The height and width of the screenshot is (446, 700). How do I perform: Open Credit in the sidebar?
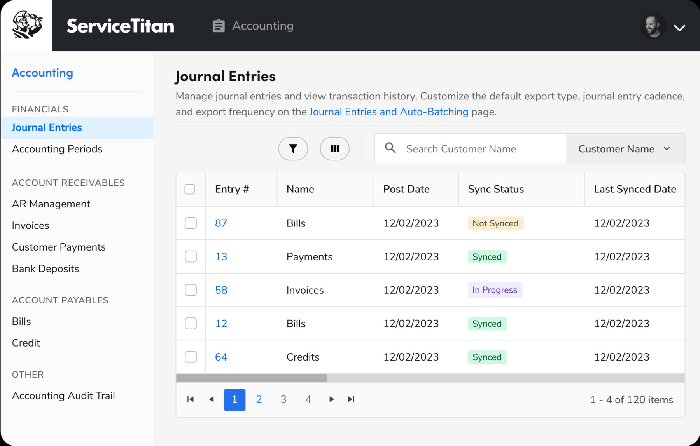click(x=26, y=343)
